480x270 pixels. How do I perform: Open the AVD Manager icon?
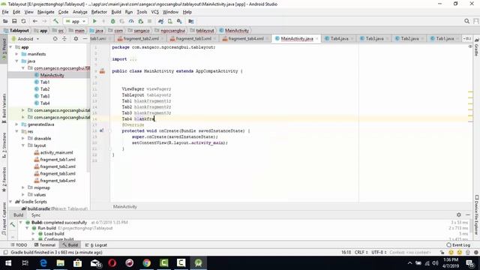tap(170, 21)
